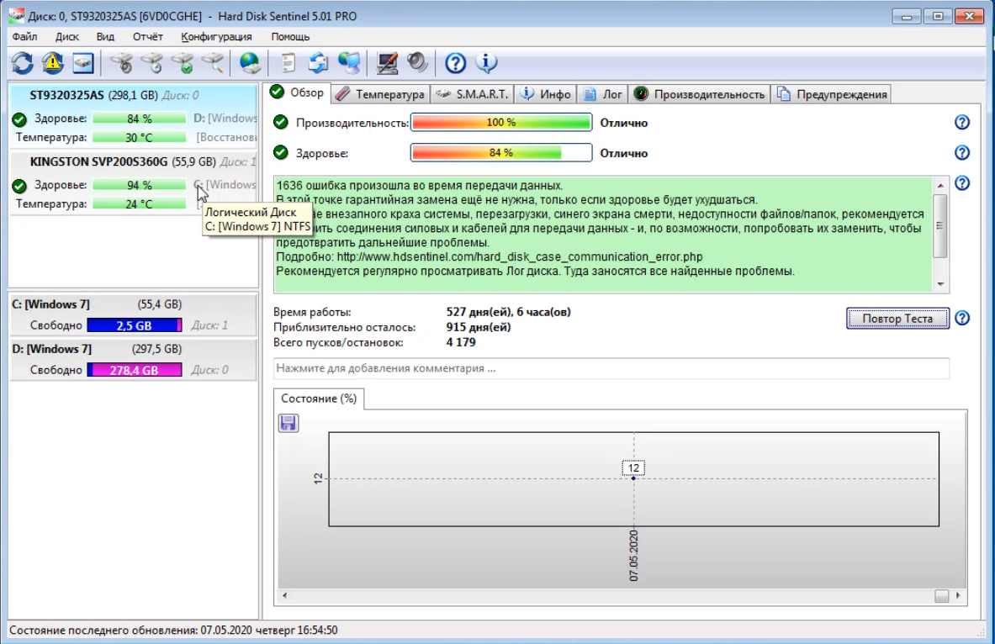
Task: Click the ST9320325AS temperature 30 °C bar
Action: pyautogui.click(x=139, y=138)
